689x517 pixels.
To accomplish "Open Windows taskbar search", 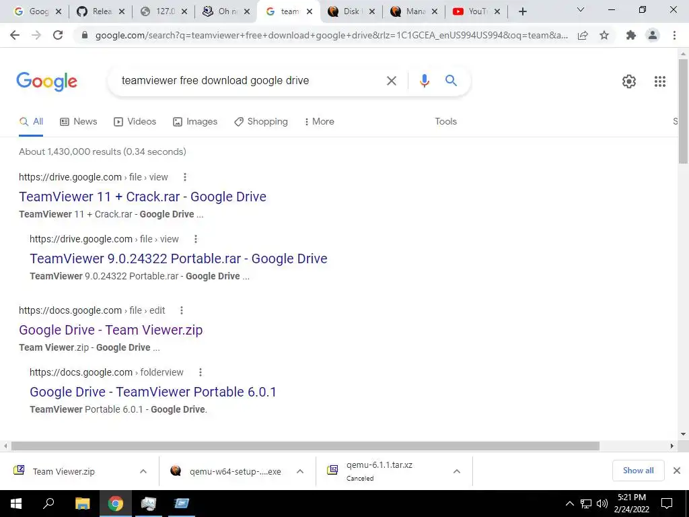I will 48,504.
